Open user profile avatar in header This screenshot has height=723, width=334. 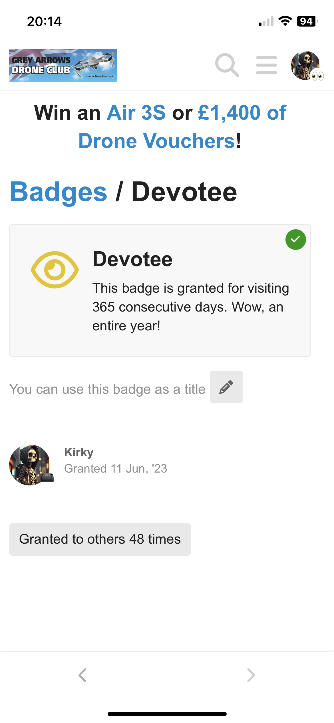click(x=305, y=65)
